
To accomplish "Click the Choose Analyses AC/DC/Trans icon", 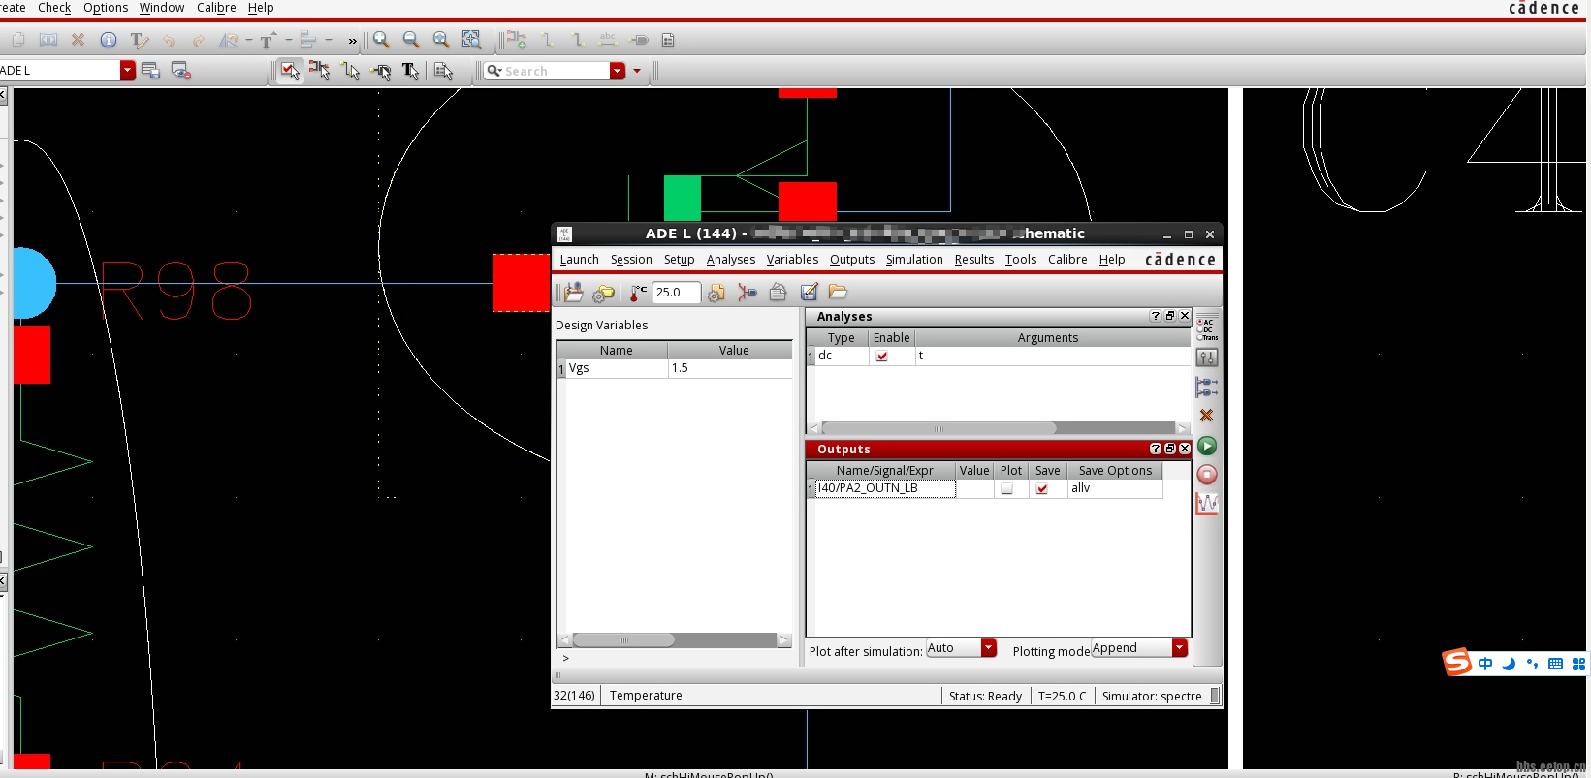I will pyautogui.click(x=1206, y=329).
